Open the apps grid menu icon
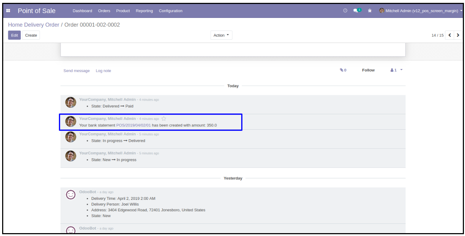The height and width of the screenshot is (236, 465). (8, 11)
